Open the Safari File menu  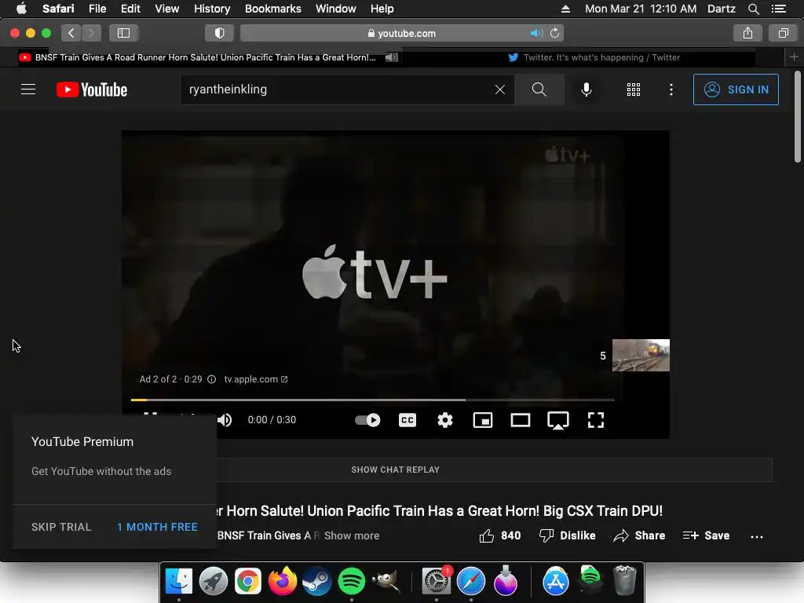click(x=97, y=9)
